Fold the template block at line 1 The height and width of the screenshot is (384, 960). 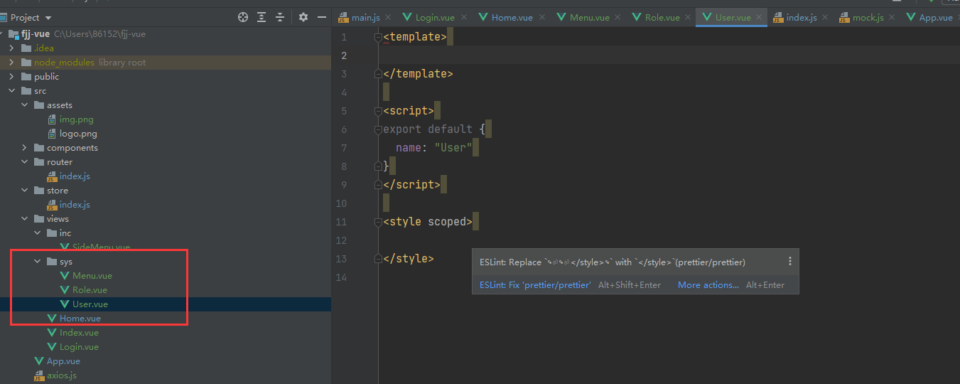pos(378,37)
